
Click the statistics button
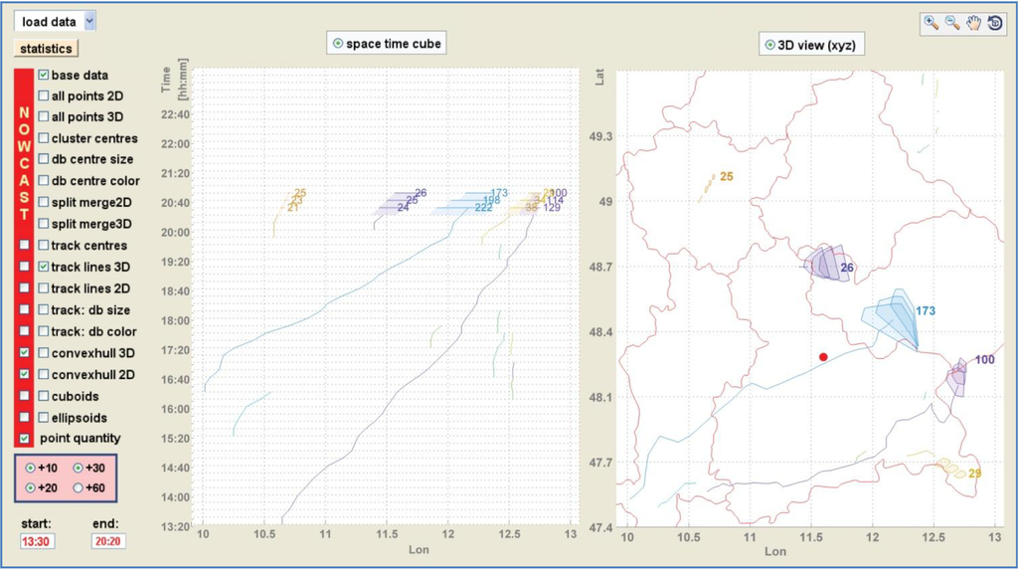[x=46, y=49]
